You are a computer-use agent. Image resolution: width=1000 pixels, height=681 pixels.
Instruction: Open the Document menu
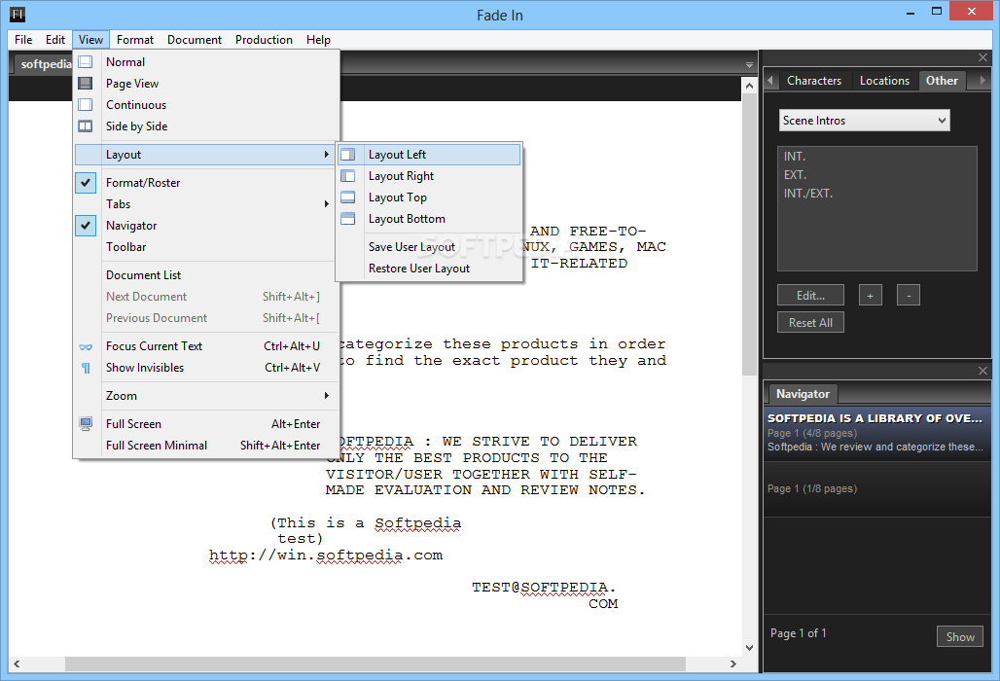tap(195, 40)
